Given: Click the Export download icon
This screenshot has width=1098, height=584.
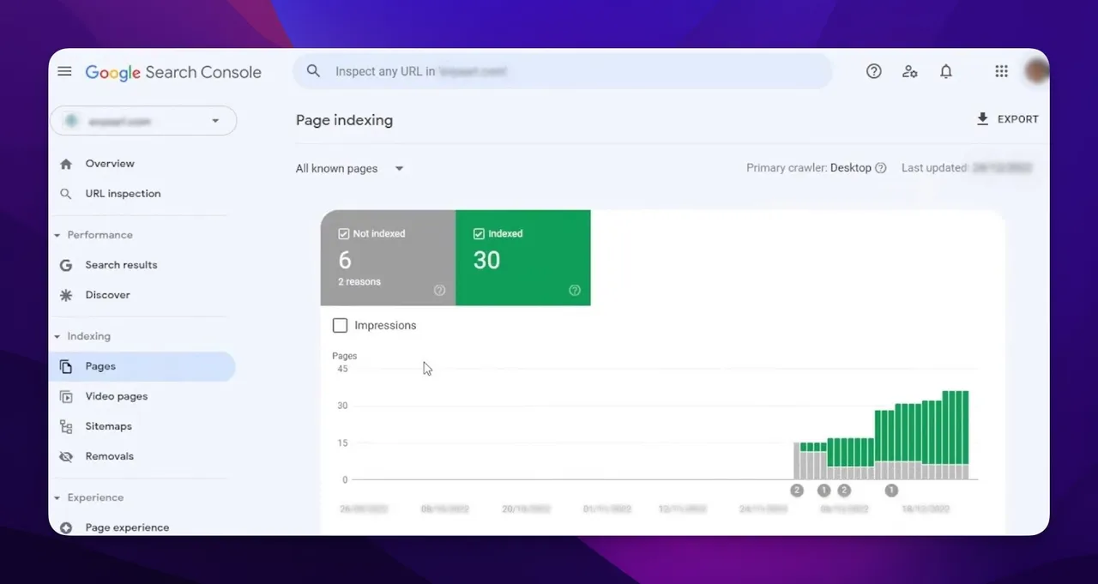Looking at the screenshot, I should 983,119.
